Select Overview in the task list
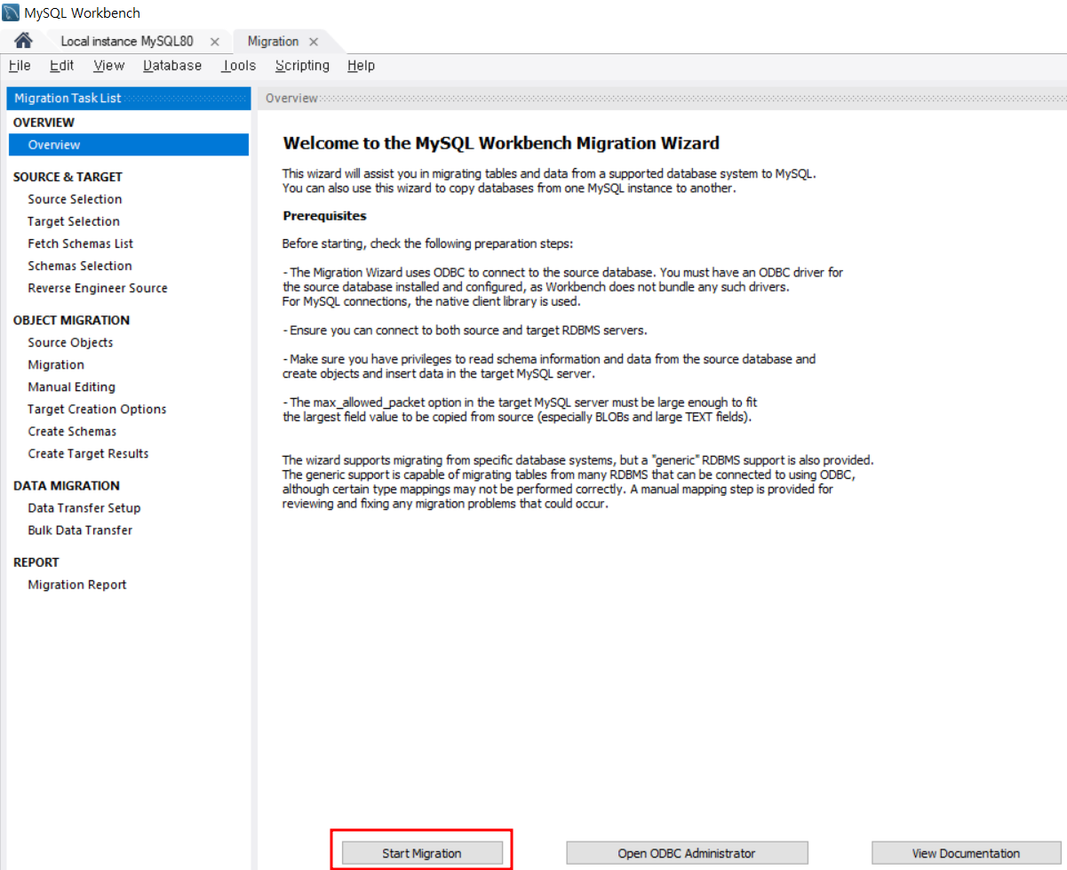 pos(129,145)
